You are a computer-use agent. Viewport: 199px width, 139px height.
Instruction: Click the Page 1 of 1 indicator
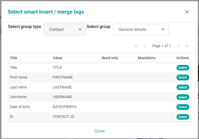pos(162,46)
